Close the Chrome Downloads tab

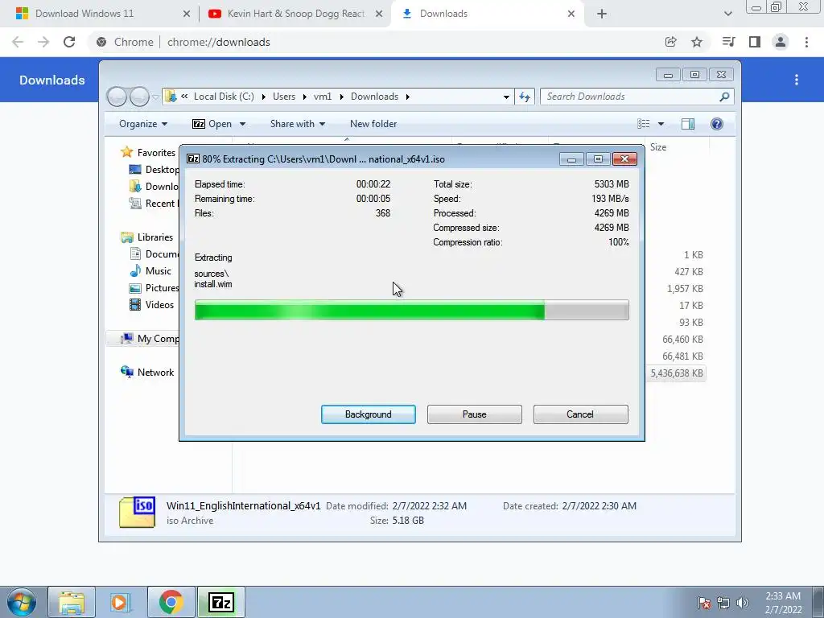[571, 14]
